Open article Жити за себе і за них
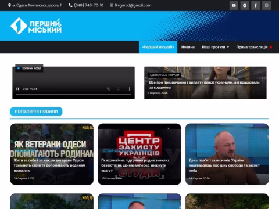 click(x=49, y=165)
